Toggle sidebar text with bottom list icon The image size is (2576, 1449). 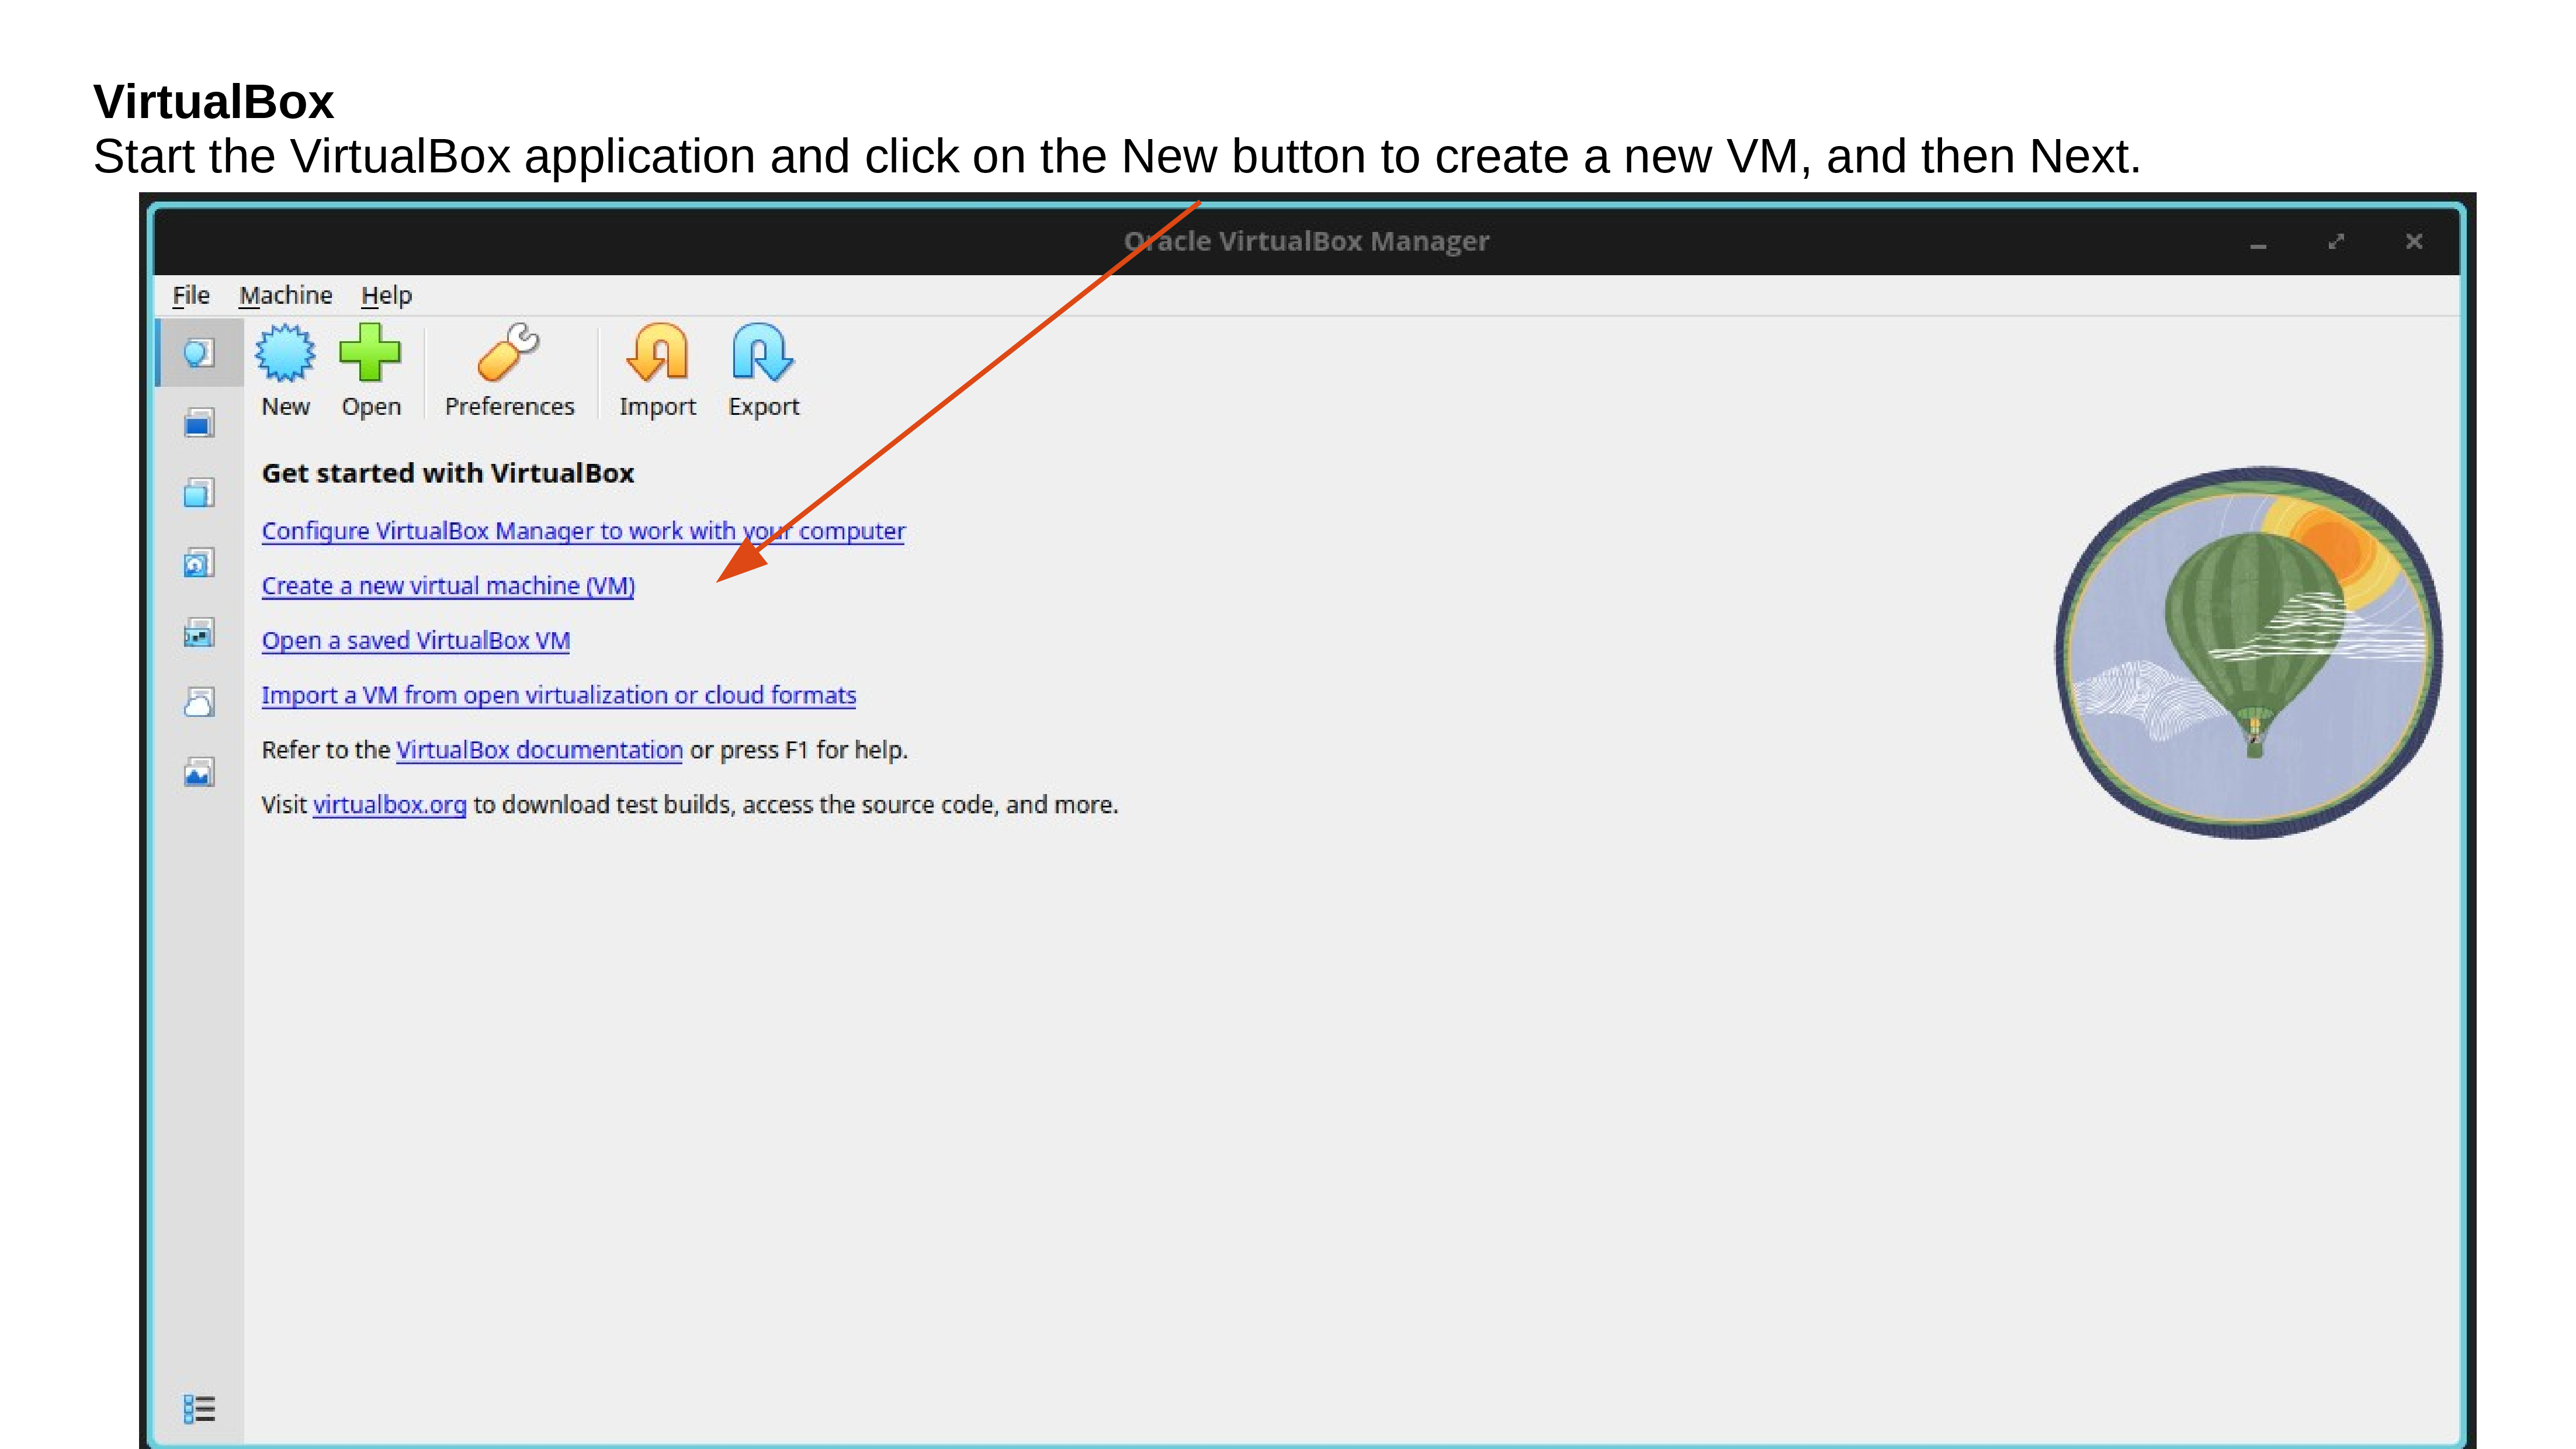(199, 1409)
